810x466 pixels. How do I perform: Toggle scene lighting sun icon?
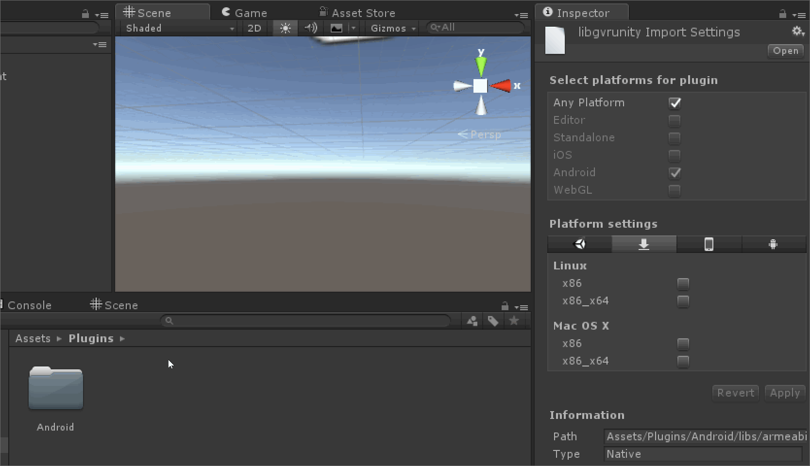[x=285, y=28]
